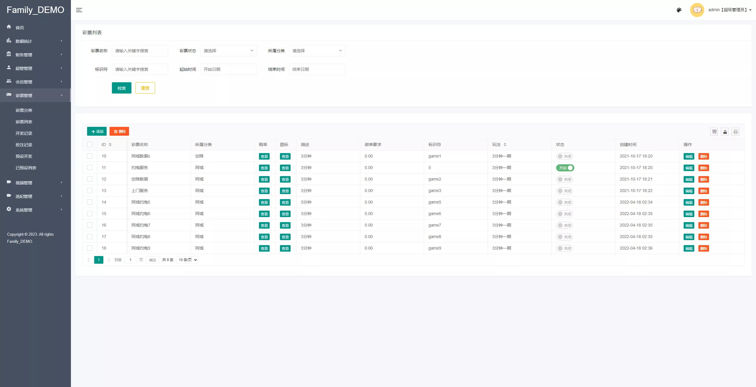
Task: Click the 添加 add button
Action: (x=97, y=131)
